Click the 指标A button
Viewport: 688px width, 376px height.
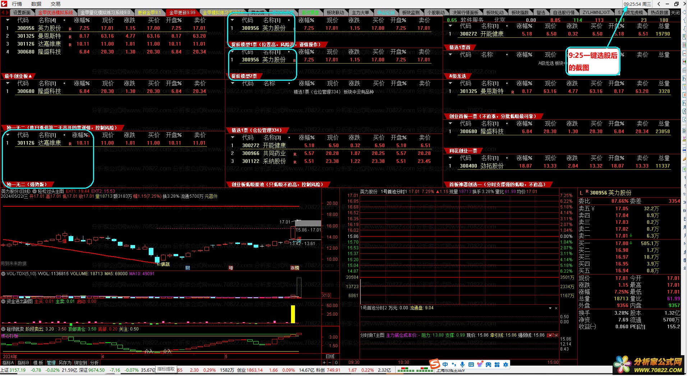click(x=8, y=363)
